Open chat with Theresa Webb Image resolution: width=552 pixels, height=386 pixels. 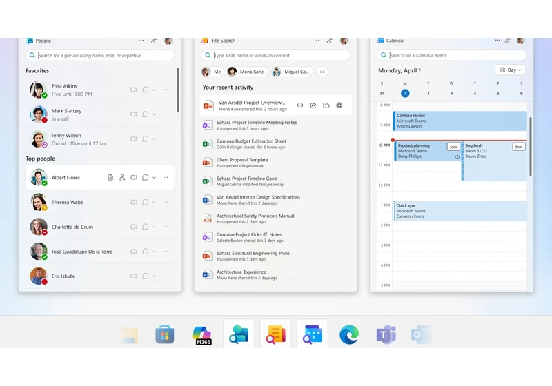point(145,202)
